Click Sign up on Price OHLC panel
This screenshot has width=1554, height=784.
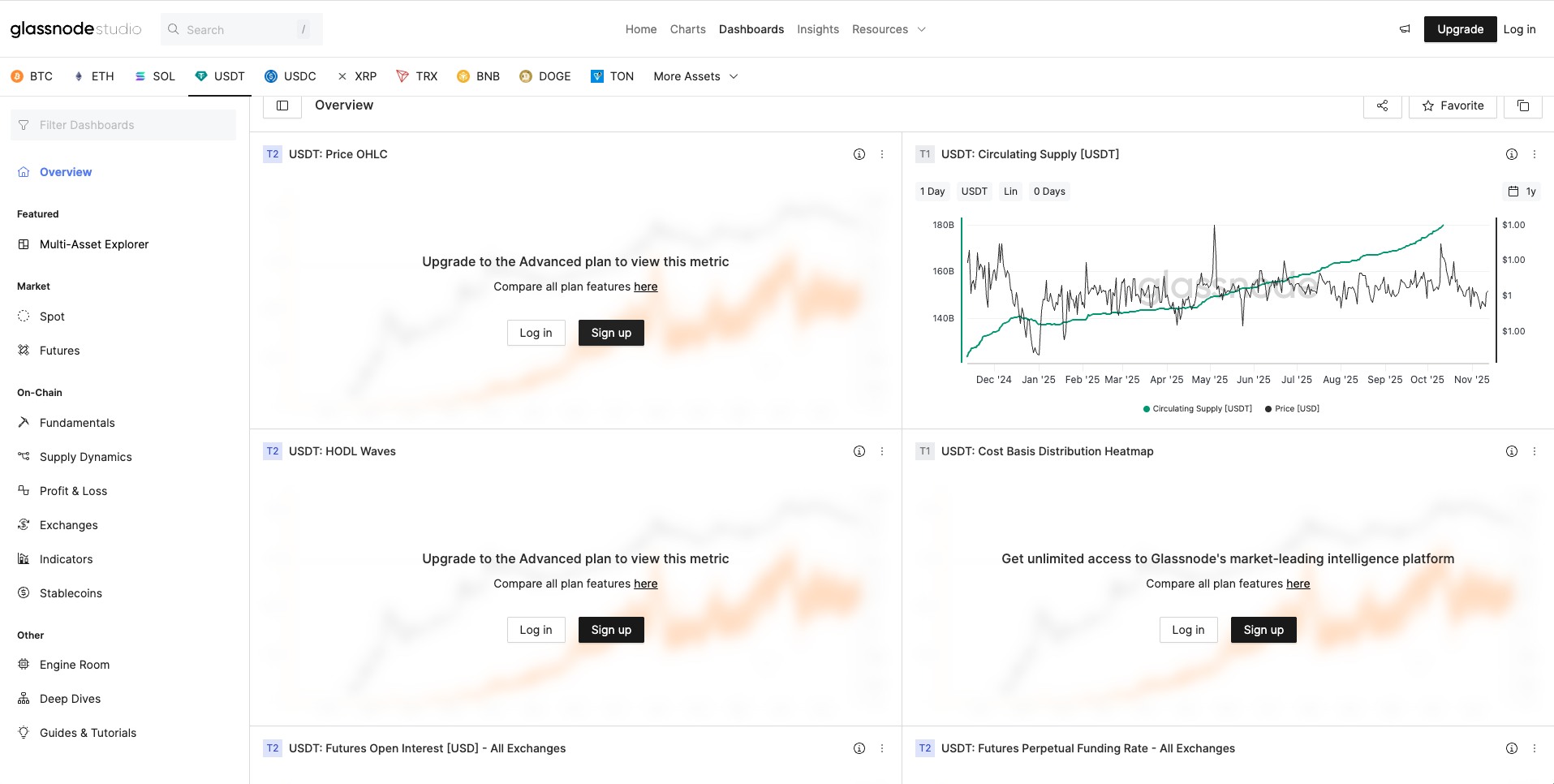611,333
